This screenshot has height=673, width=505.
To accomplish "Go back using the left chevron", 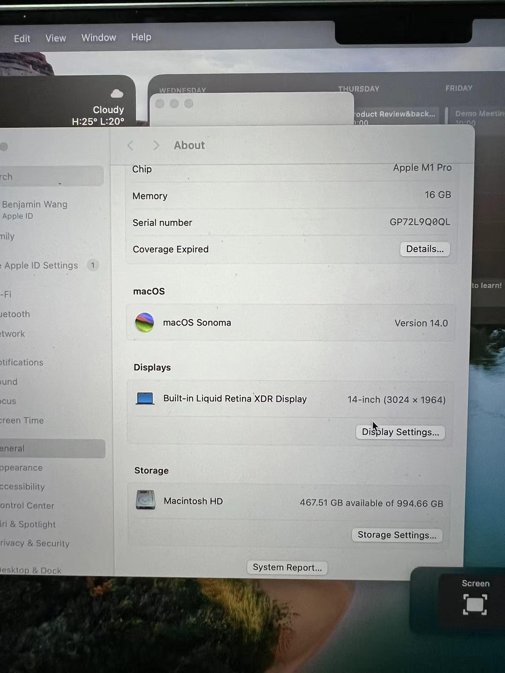I will (131, 145).
